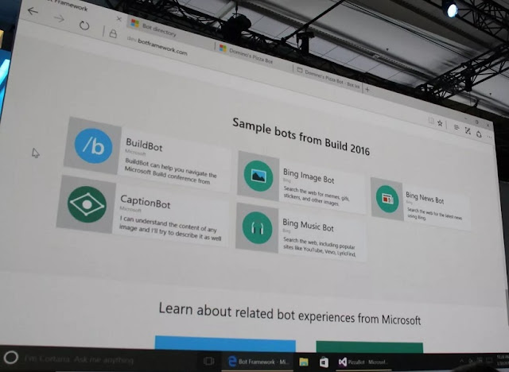Click 'Search the web, including popular' description
Screen dimensions: 509x372
(320, 247)
